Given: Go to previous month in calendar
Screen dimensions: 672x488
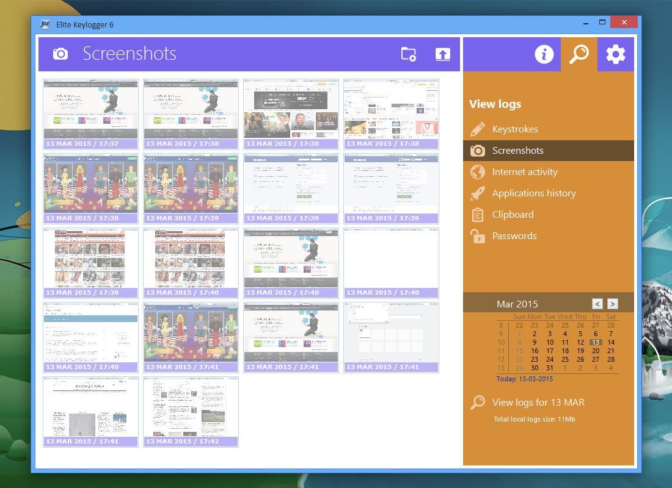Looking at the screenshot, I should tap(597, 304).
